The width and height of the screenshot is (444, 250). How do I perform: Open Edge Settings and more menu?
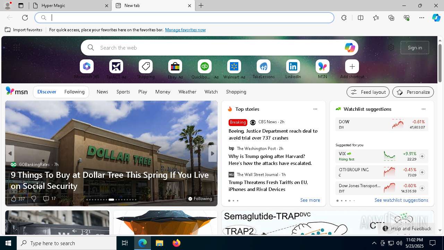coord(422,18)
